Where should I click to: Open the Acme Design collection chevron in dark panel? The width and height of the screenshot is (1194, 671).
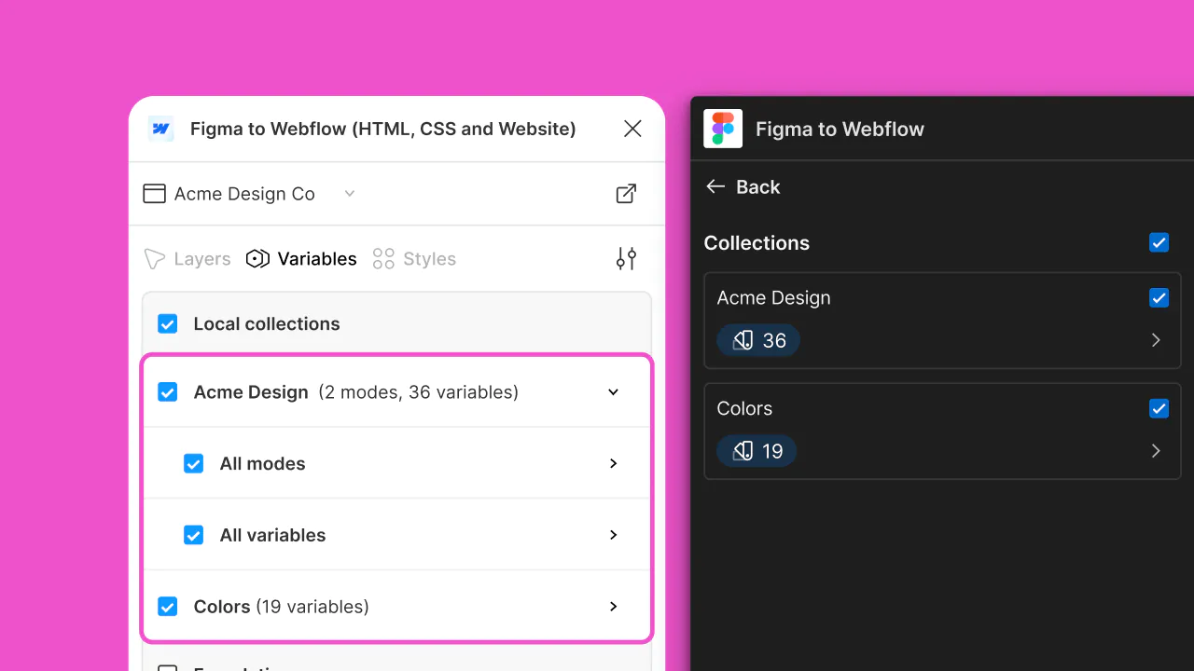[1156, 340]
